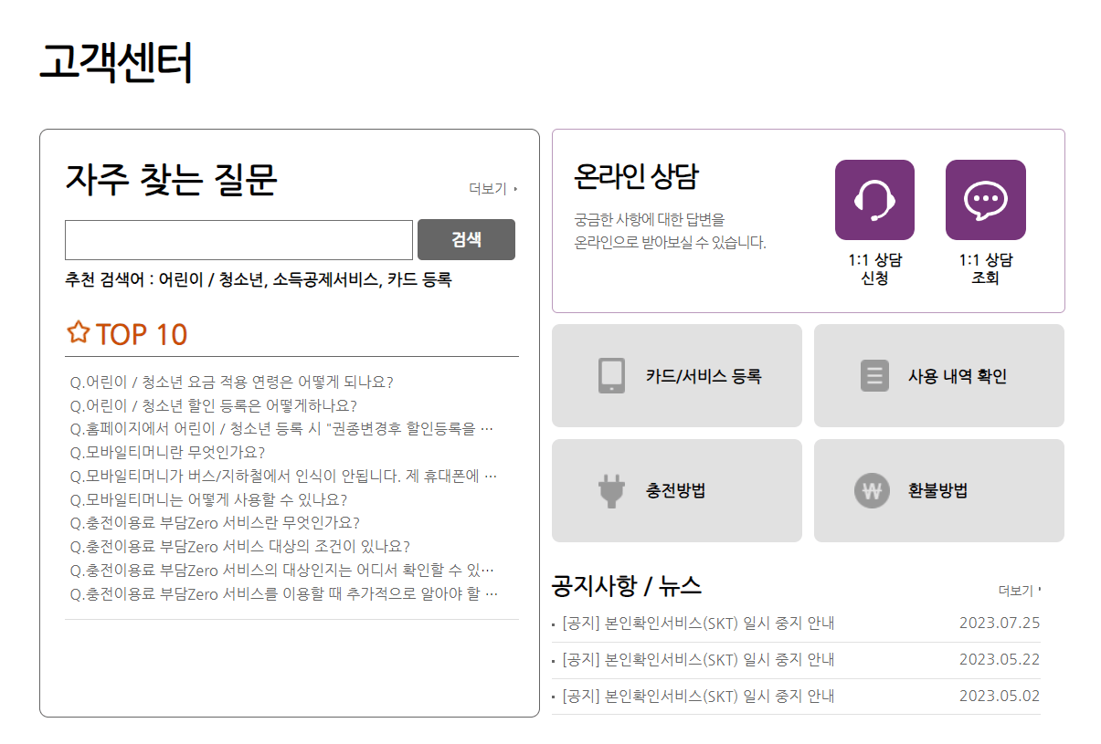This screenshot has height=744, width=1101.
Task: Focus the FAQ search input field
Action: click(238, 240)
